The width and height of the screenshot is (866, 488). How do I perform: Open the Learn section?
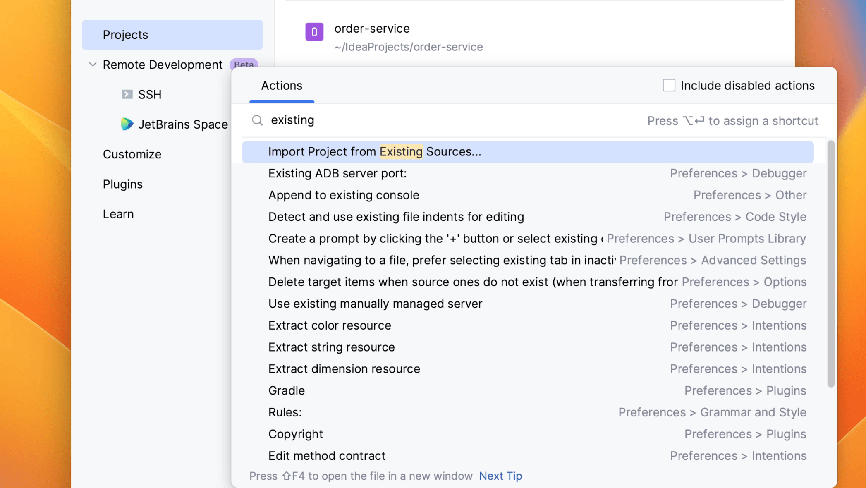tap(118, 214)
